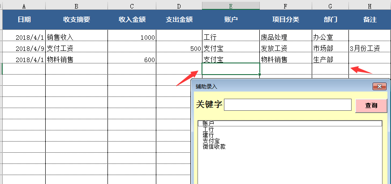The width and height of the screenshot is (391, 184).
Task: Select column H header
Action: pos(370,6)
